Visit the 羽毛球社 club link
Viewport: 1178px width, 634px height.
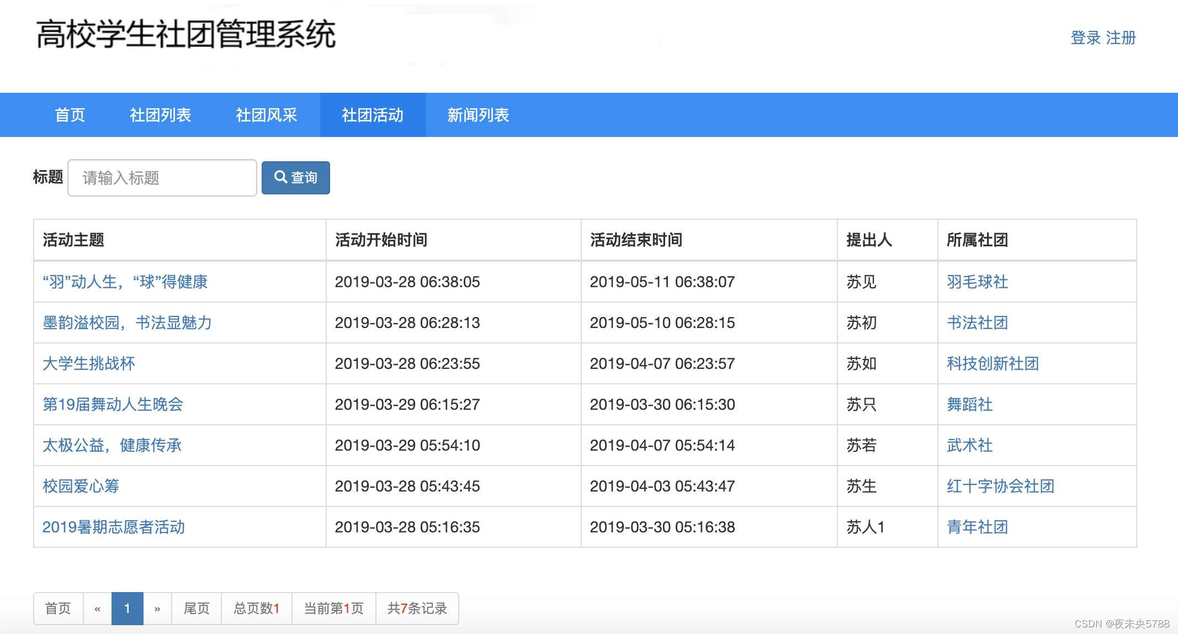tap(977, 282)
